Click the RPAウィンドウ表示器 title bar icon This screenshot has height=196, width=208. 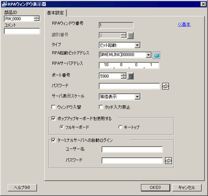(x=4, y=4)
